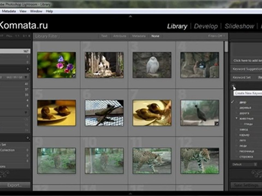The image size is (262, 196).
Task: Select thumbnail 6 with lizard on mesh
Action: [x=104, y=113]
